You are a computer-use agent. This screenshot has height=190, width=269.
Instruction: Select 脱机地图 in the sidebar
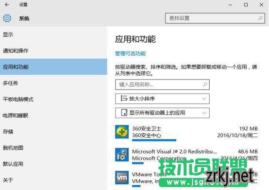tap(53, 148)
